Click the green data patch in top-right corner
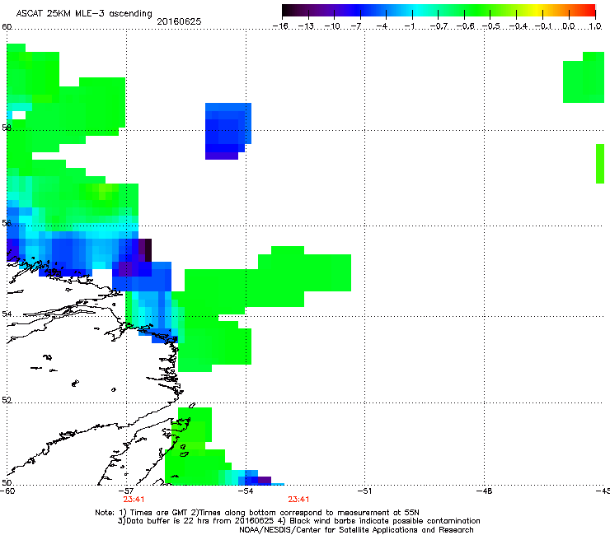 point(584,77)
